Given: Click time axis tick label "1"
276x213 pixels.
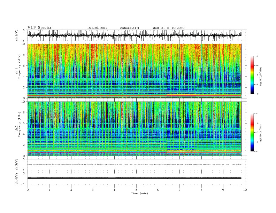Looking at the screenshot, I should (49, 190).
